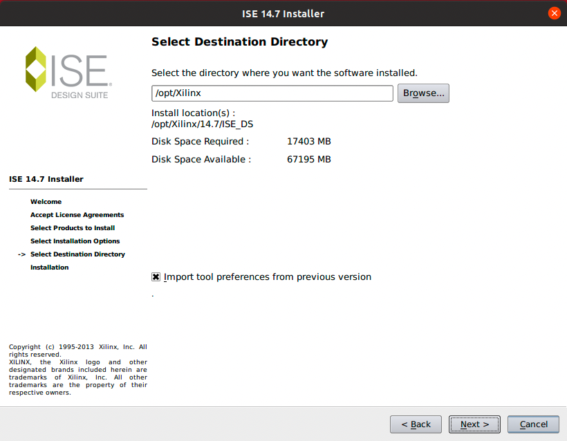The width and height of the screenshot is (567, 441).
Task: Click the install location path /opt/Xilinx/14.7/ISE_DS
Action: (202, 124)
